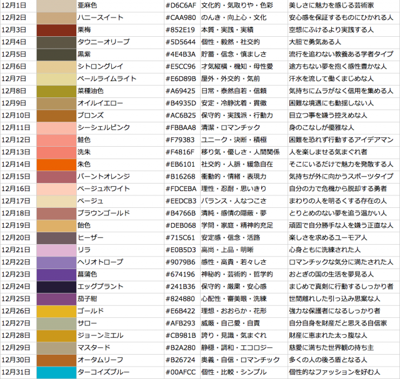Click the purple swatch beside 菖蒲色
400x379 pixels.
click(x=56, y=274)
